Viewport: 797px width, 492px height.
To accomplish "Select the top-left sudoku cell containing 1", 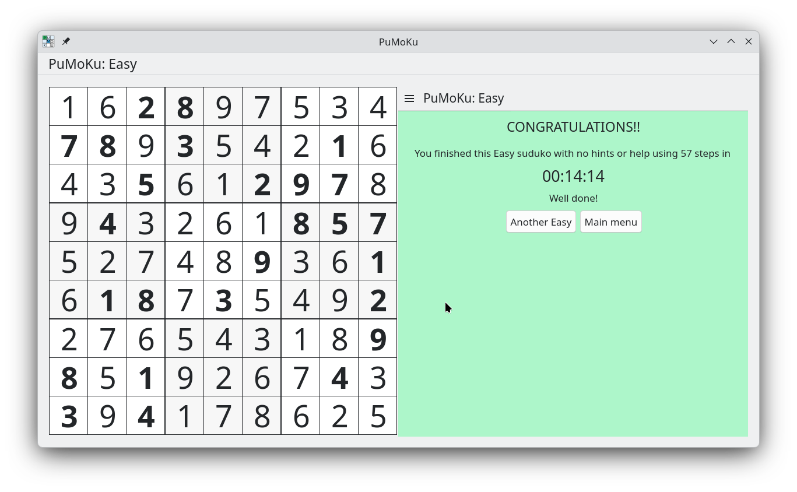I will (x=69, y=107).
